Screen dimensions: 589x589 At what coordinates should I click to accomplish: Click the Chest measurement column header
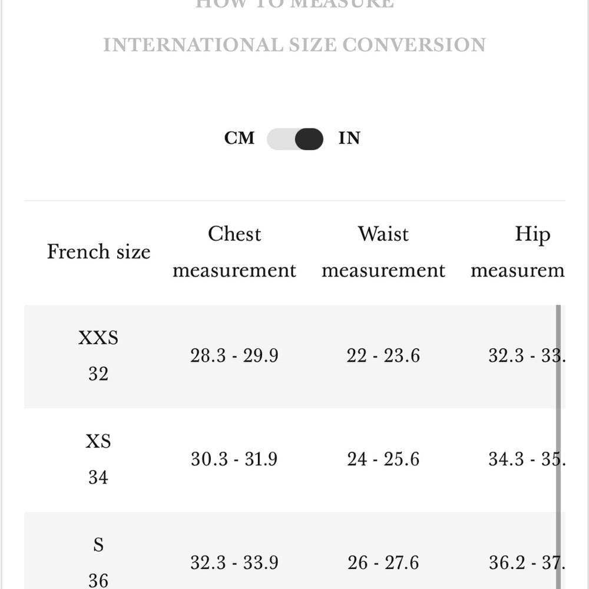[x=234, y=252]
